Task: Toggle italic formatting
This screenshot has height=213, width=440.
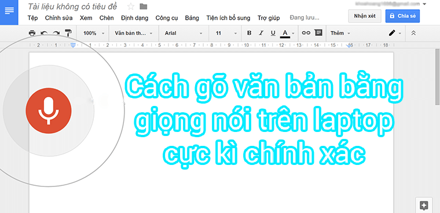Action: (261, 33)
